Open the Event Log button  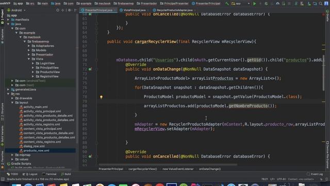point(315,174)
